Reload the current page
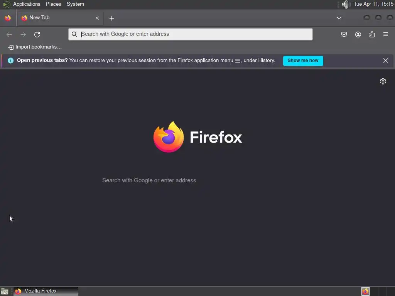The width and height of the screenshot is (395, 296). pyautogui.click(x=37, y=34)
